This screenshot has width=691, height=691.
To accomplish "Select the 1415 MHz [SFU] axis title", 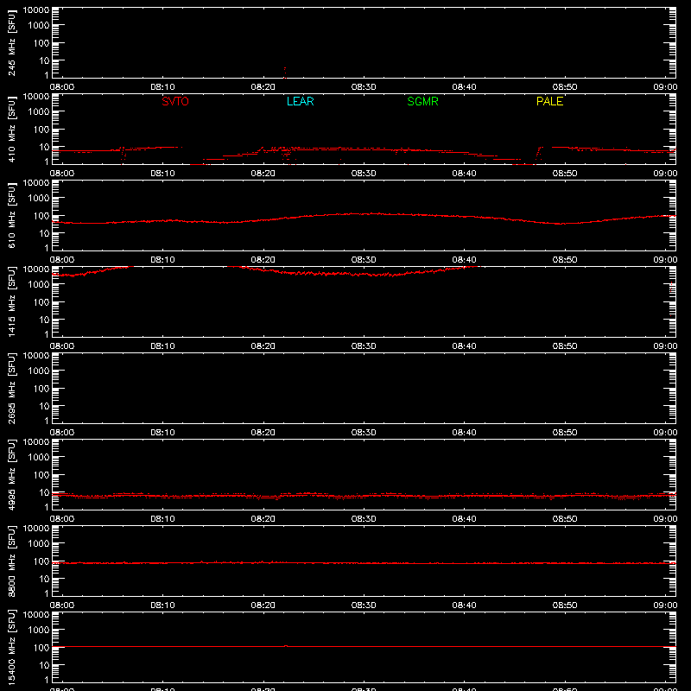I will click(11, 301).
